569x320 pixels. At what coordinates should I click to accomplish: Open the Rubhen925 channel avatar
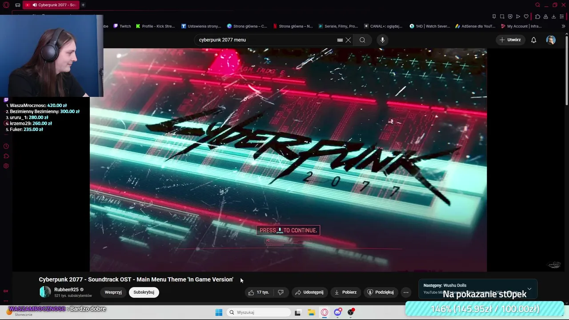coord(45,292)
